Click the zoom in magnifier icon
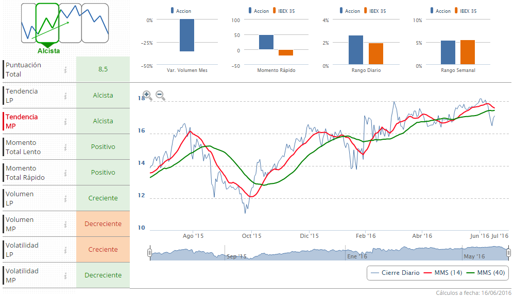This screenshot has width=514, height=299. [147, 95]
